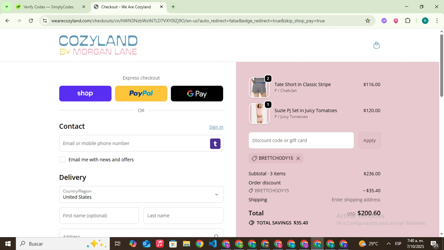Open weather widget showing 29°C

point(369,244)
